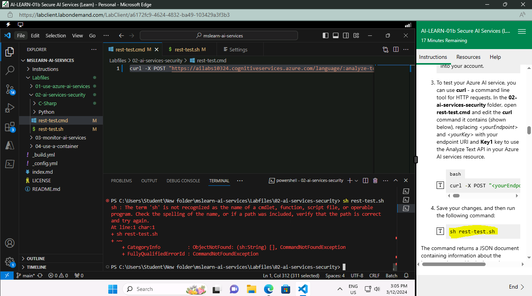Open Microsoft Store from the taskbar
This screenshot has height=296, width=532.
[285, 289]
